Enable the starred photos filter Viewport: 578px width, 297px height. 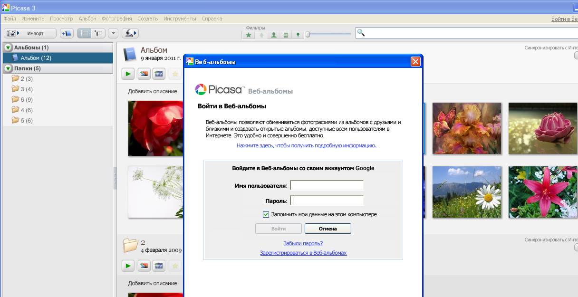pyautogui.click(x=249, y=35)
